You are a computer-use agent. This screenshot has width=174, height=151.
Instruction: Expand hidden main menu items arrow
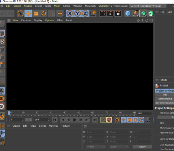point(111,6)
